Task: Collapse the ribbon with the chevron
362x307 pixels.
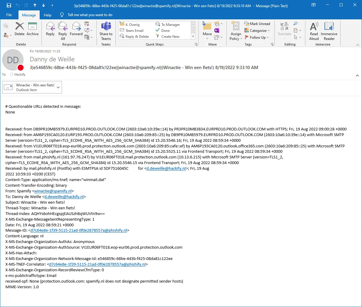Action: click(358, 45)
